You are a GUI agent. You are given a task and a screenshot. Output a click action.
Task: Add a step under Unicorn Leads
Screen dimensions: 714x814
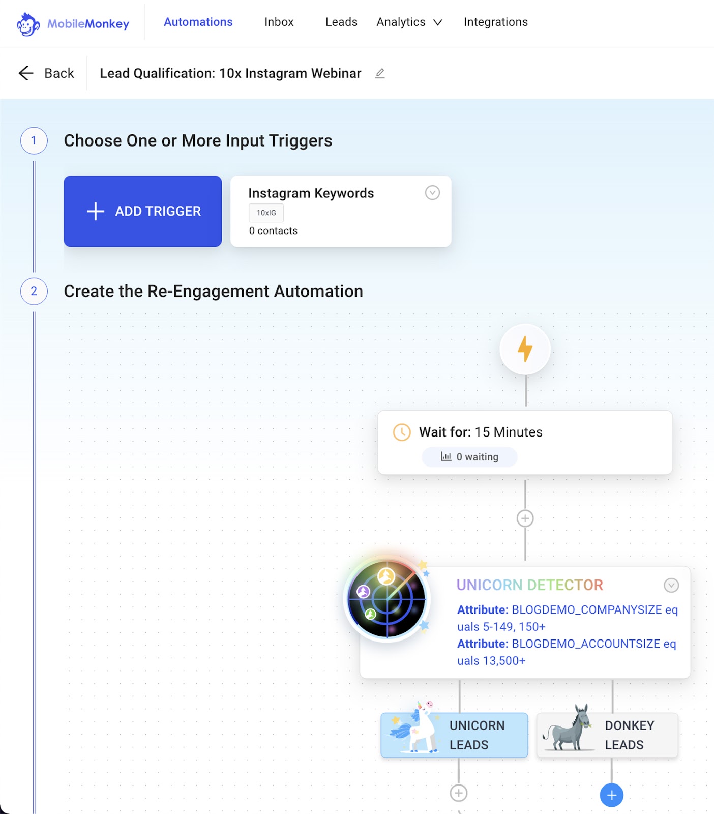(x=459, y=793)
